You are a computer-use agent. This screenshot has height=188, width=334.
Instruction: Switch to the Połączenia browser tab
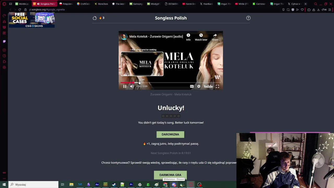(66, 4)
